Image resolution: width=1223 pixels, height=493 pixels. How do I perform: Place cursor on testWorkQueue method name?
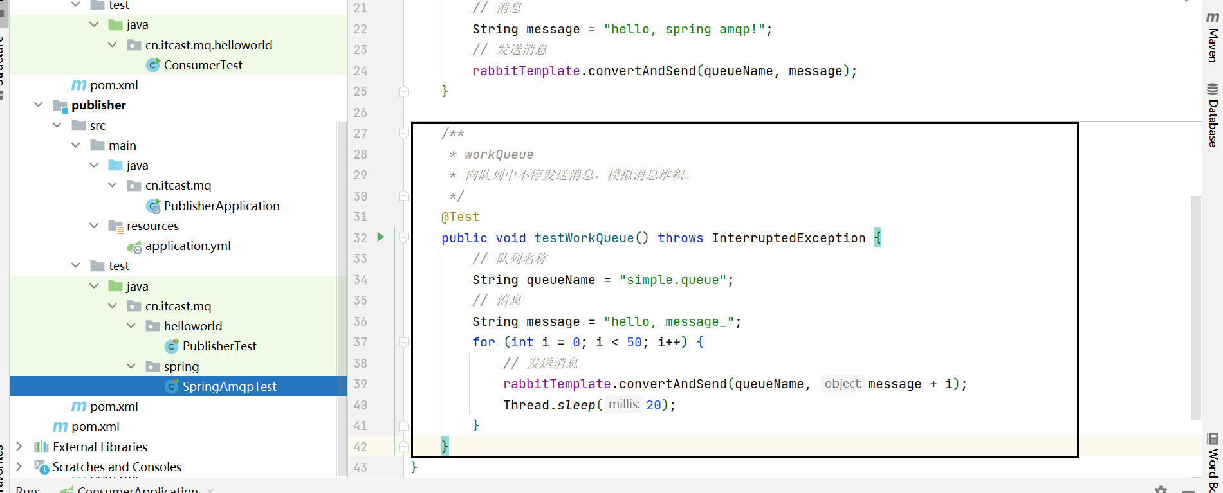coord(584,238)
